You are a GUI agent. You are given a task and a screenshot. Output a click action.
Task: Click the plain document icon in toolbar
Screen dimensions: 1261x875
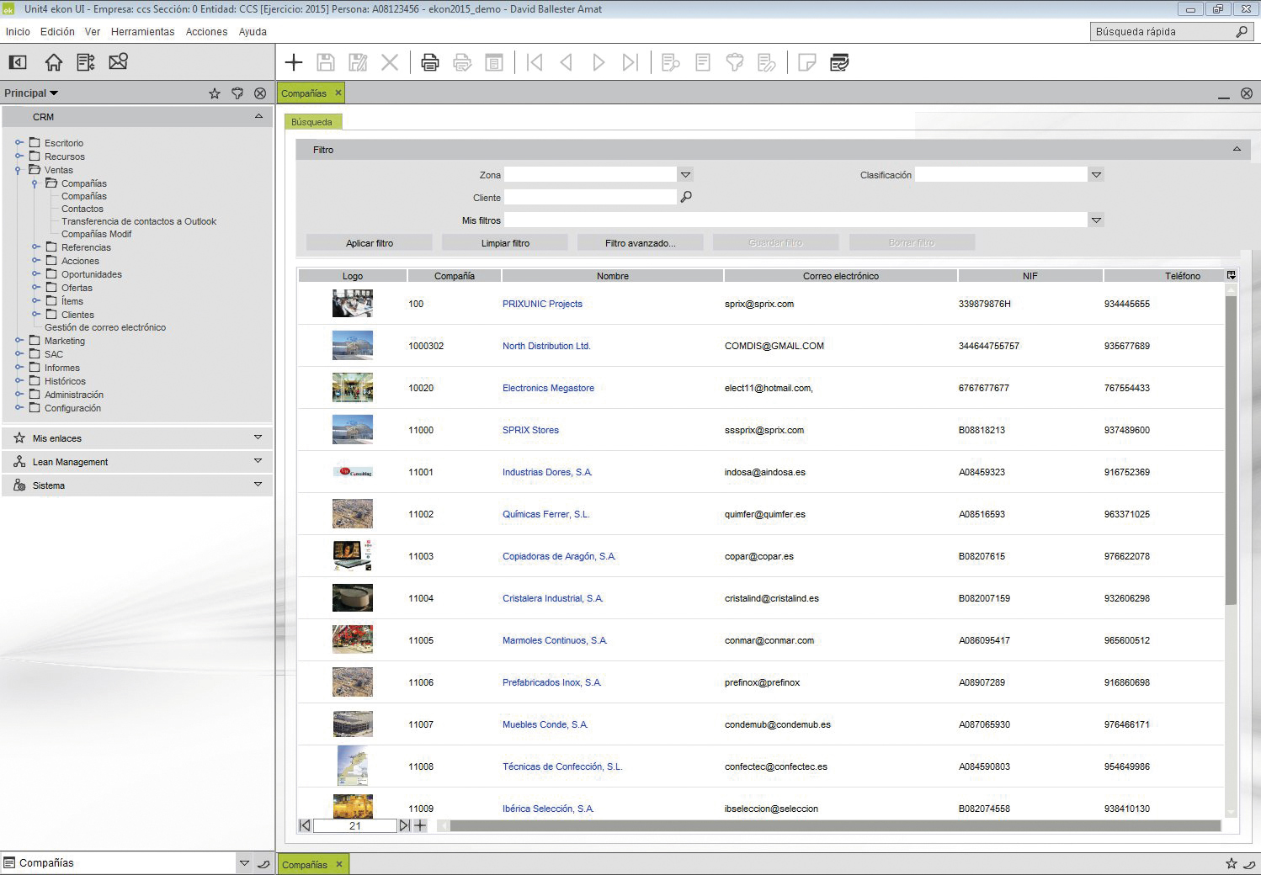pos(703,62)
